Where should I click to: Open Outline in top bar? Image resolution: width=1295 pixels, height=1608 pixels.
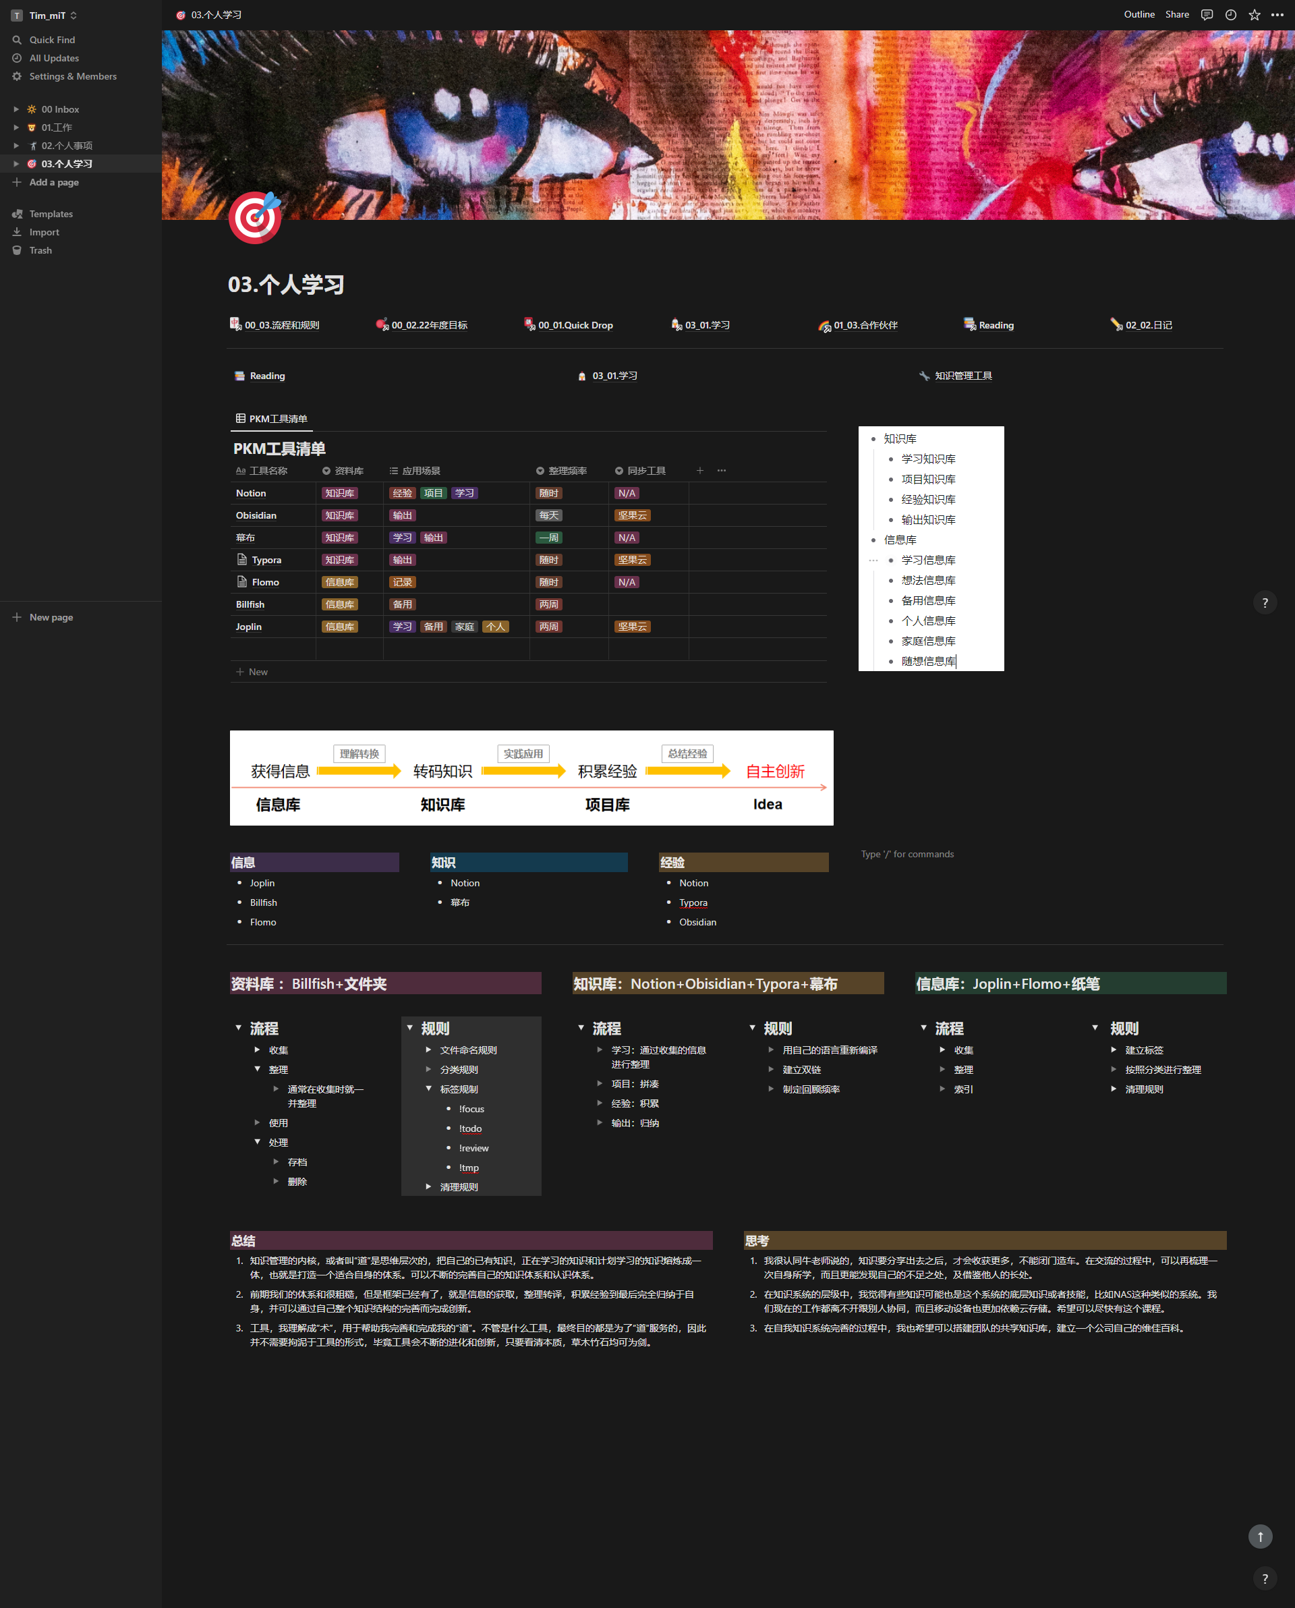click(x=1139, y=15)
